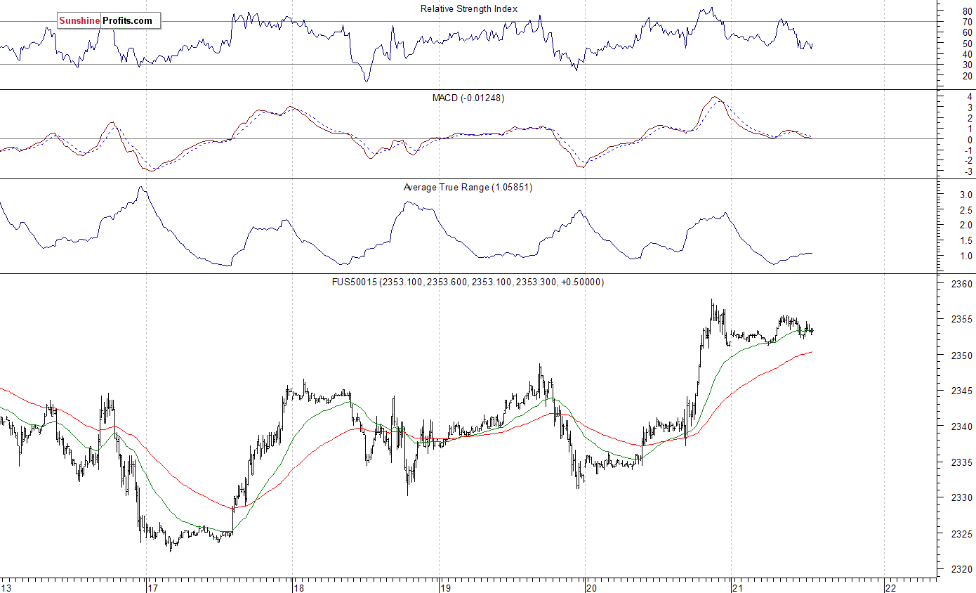976x593 pixels.
Task: Click the "Average True Range (1.05851)" title
Action: coord(468,188)
